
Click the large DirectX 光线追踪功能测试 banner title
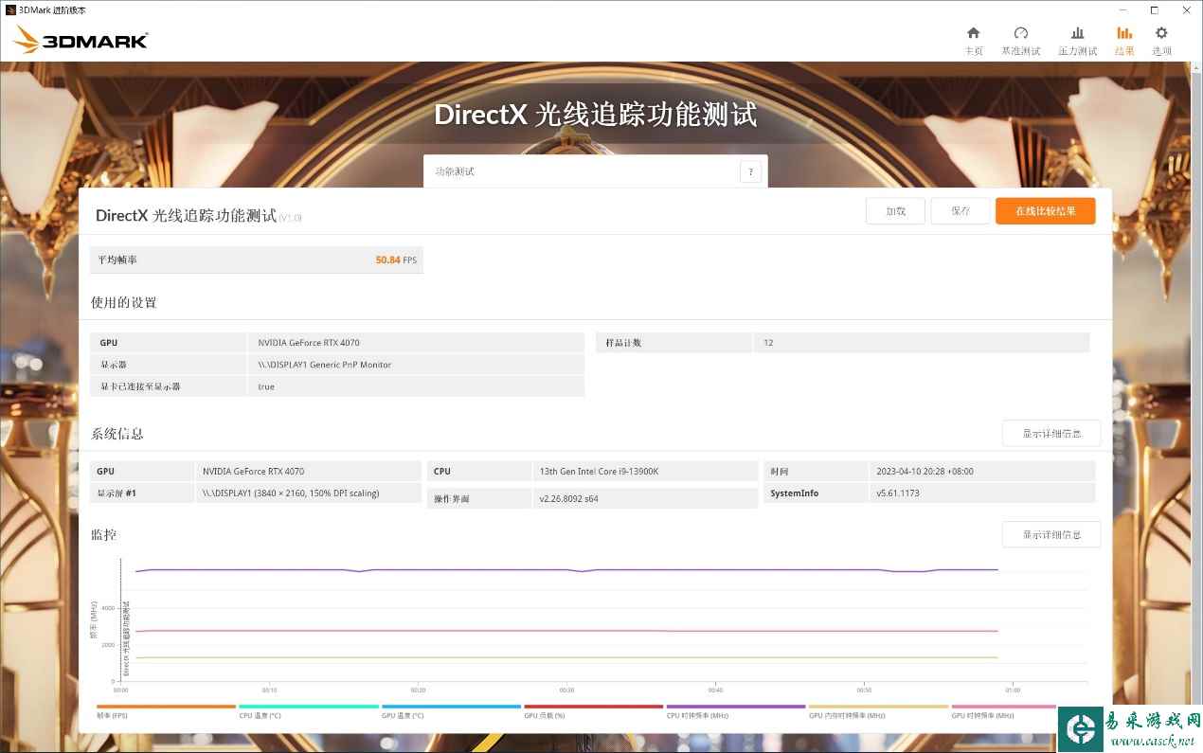pyautogui.click(x=596, y=115)
